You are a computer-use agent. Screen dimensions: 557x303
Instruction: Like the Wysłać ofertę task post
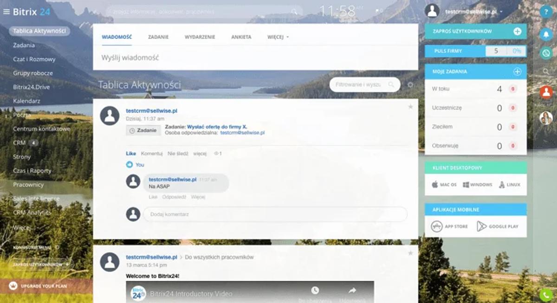tap(131, 153)
